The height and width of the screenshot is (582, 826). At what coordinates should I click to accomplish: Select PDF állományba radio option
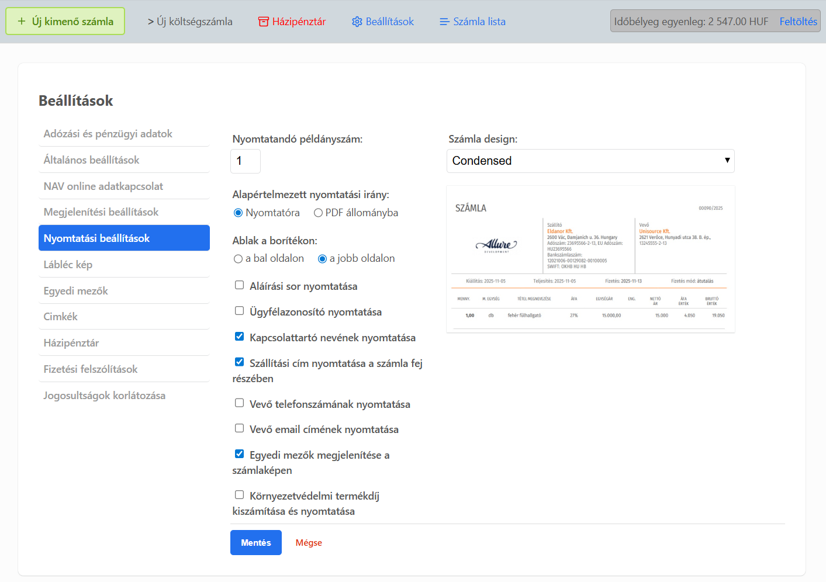pyautogui.click(x=318, y=213)
